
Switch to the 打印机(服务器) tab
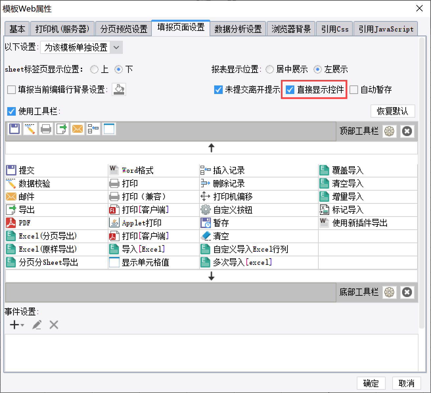pos(62,29)
